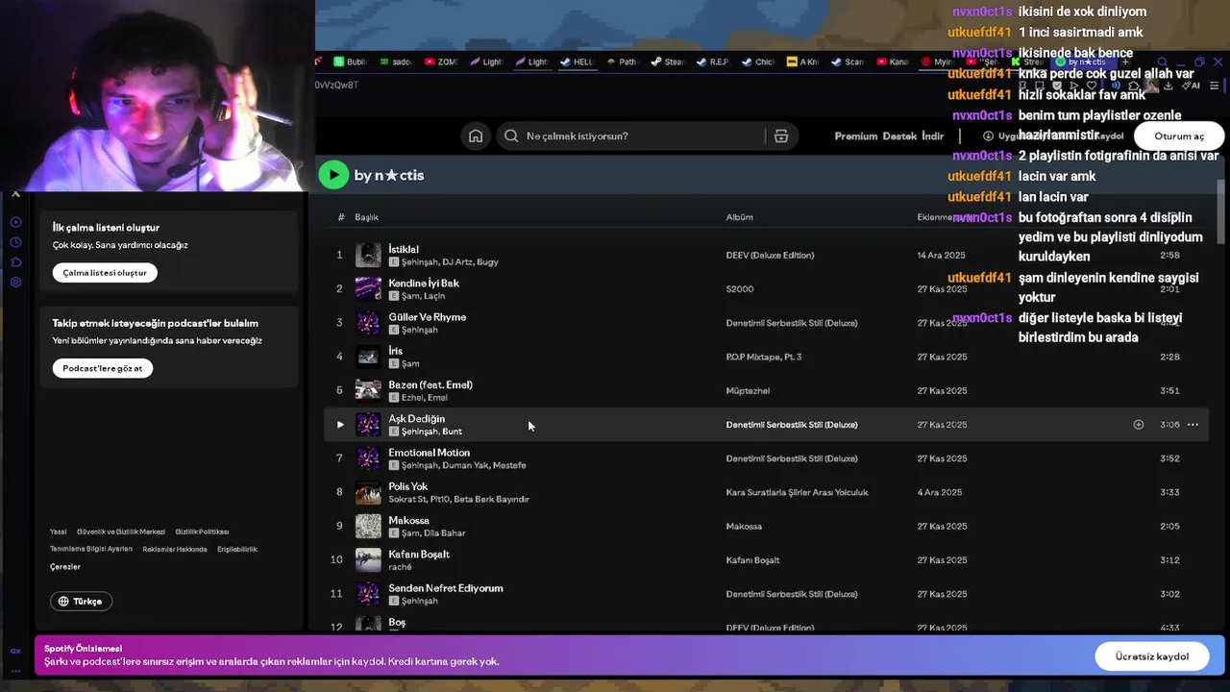Screen dimensions: 1230x692
Task: Click the GX icon at sidebar bottom
Action: (x=15, y=651)
